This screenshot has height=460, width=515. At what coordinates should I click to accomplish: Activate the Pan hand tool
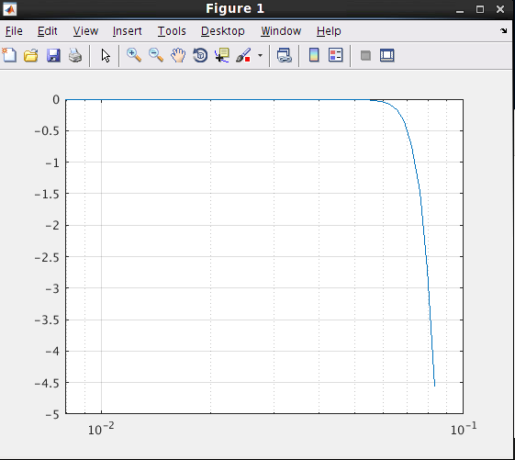[x=178, y=55]
